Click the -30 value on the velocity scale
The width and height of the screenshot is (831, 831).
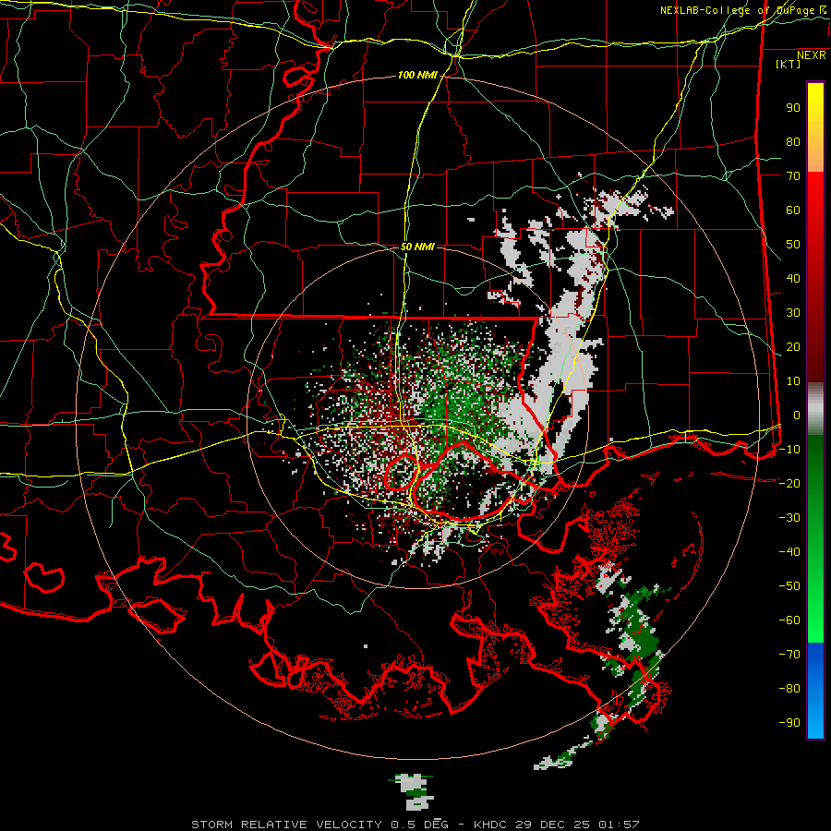point(789,518)
